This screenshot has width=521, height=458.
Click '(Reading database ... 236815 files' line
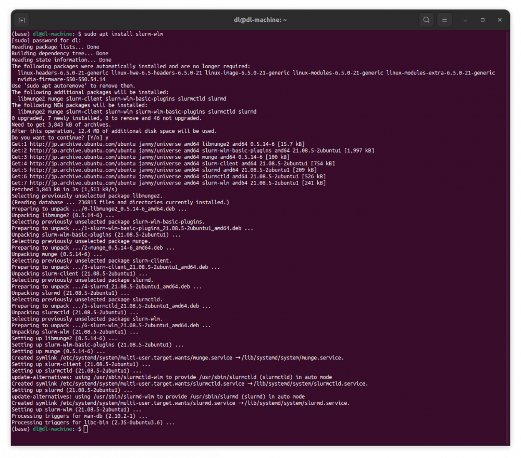click(120, 202)
